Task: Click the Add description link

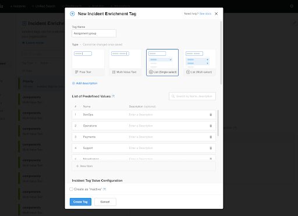Action: coord(85,83)
